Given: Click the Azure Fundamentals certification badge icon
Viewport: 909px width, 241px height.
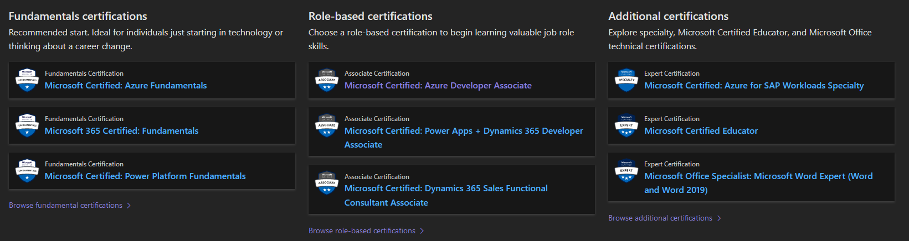Looking at the screenshot, I should coord(27,80).
